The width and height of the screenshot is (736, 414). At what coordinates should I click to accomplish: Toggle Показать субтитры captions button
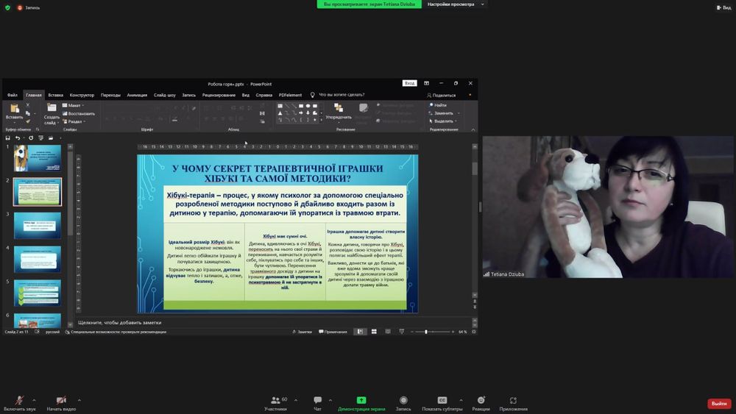pos(442,400)
